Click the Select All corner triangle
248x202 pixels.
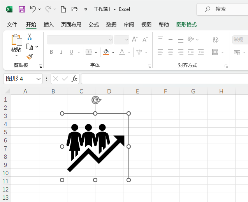7,91
